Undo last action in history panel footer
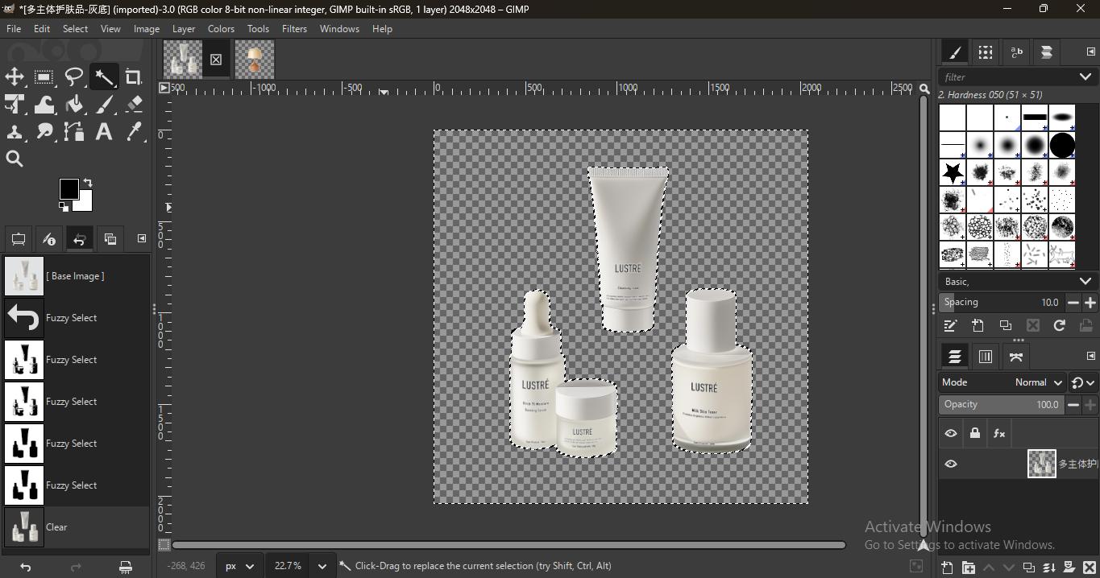Viewport: 1100px width, 578px height. 26,568
